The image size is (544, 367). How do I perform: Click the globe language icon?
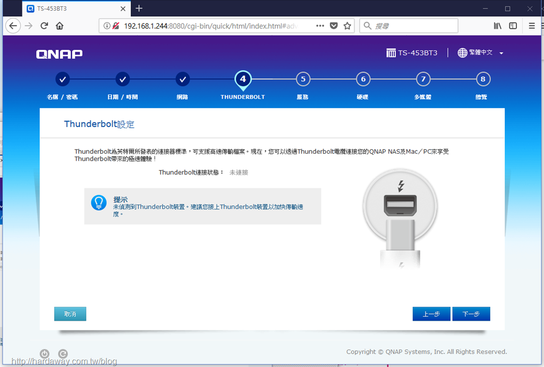click(462, 53)
